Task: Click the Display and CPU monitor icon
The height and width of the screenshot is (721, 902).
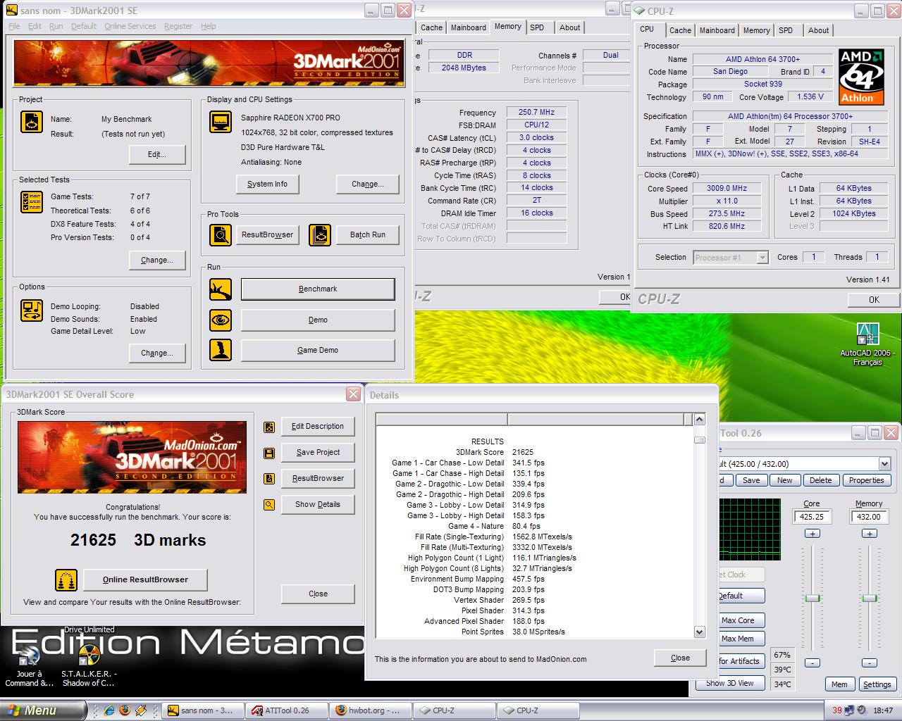Action: click(x=221, y=122)
